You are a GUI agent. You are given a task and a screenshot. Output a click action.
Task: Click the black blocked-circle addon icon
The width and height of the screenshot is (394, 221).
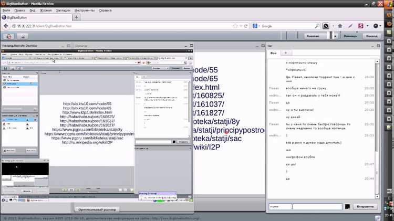[x=326, y=26]
